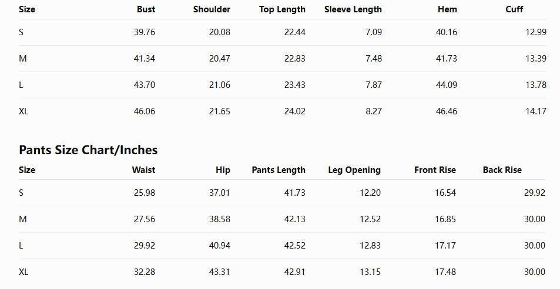
Task: Click the Top Length header
Action: [x=282, y=9]
